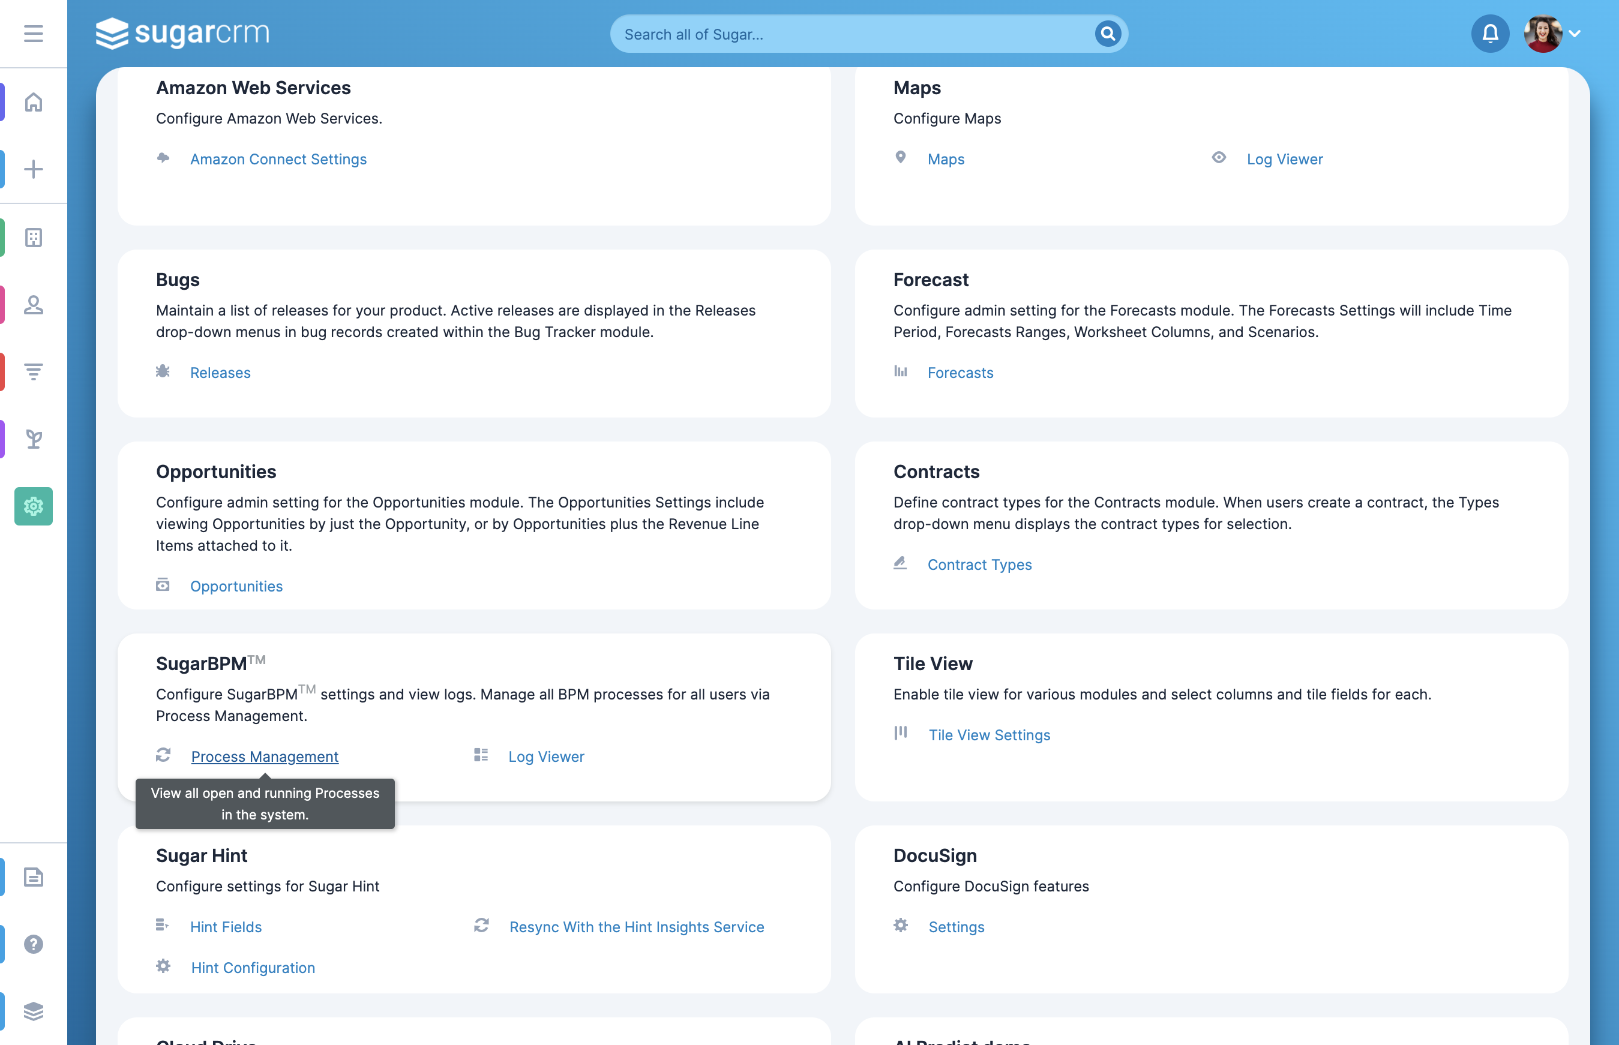Open the document icon in sidebar
Viewport: 1619px width, 1045px height.
click(33, 876)
